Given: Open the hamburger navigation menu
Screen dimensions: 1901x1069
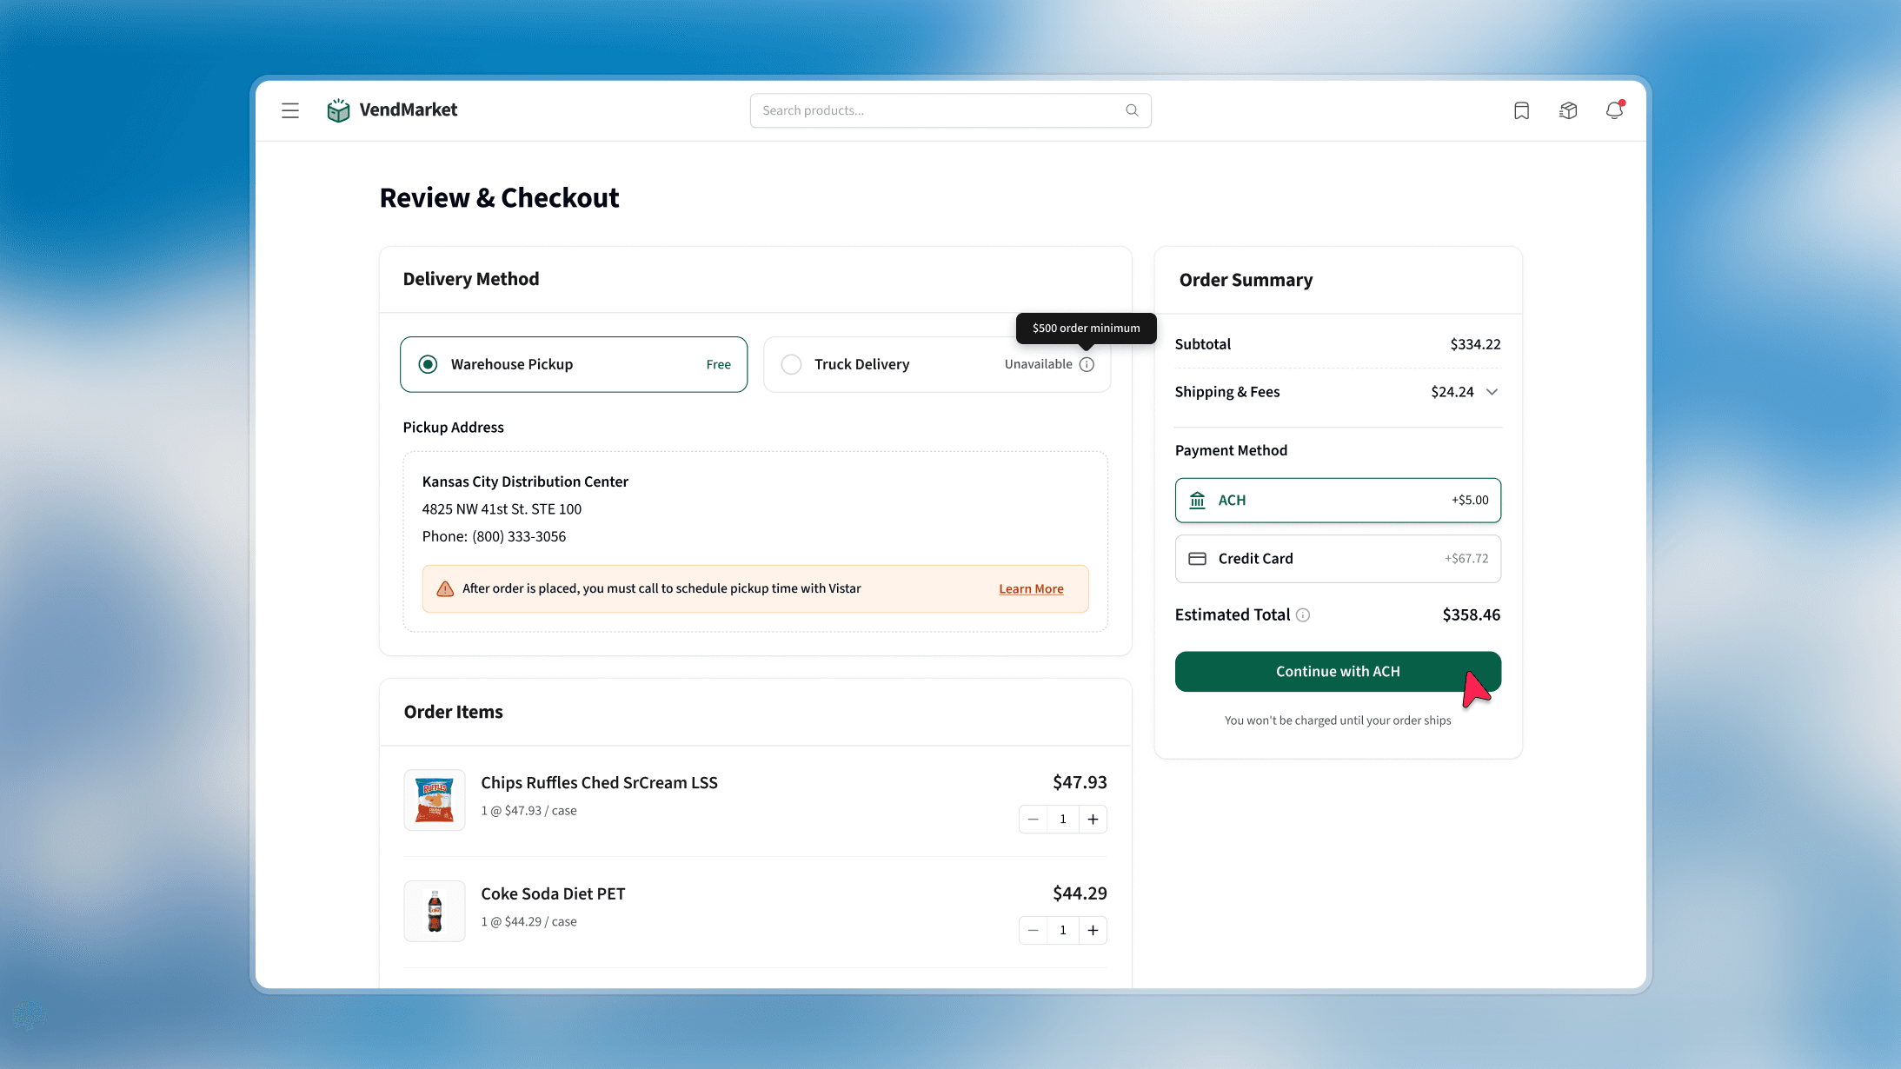Looking at the screenshot, I should click(x=289, y=110).
